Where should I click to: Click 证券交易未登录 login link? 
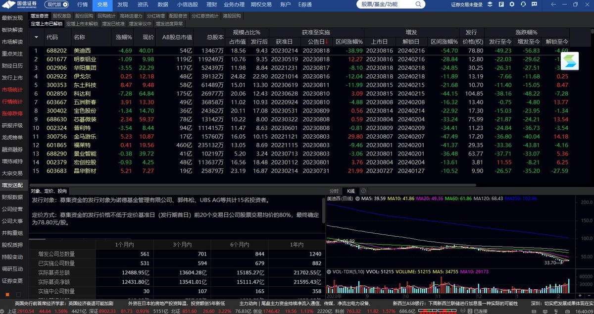pos(466,4)
